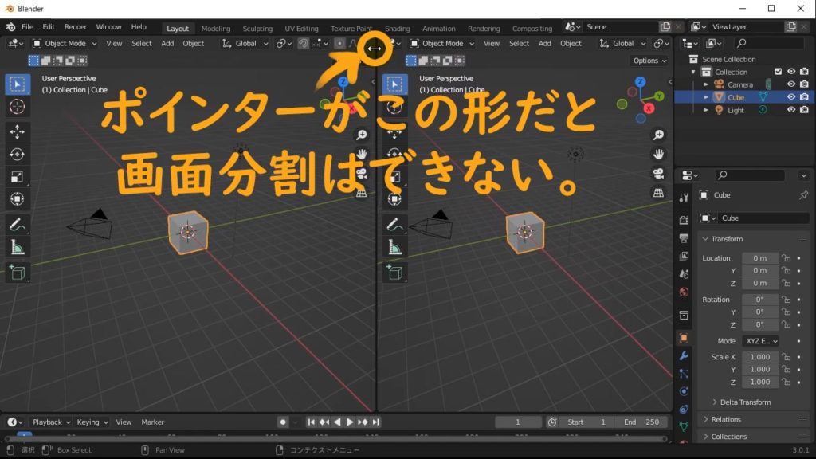
Task: Select the Cursor tool in left viewport
Action: click(18, 107)
